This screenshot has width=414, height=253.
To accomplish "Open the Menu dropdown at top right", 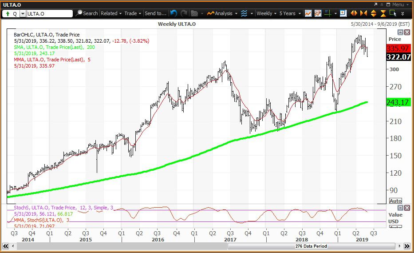I will [x=401, y=4].
